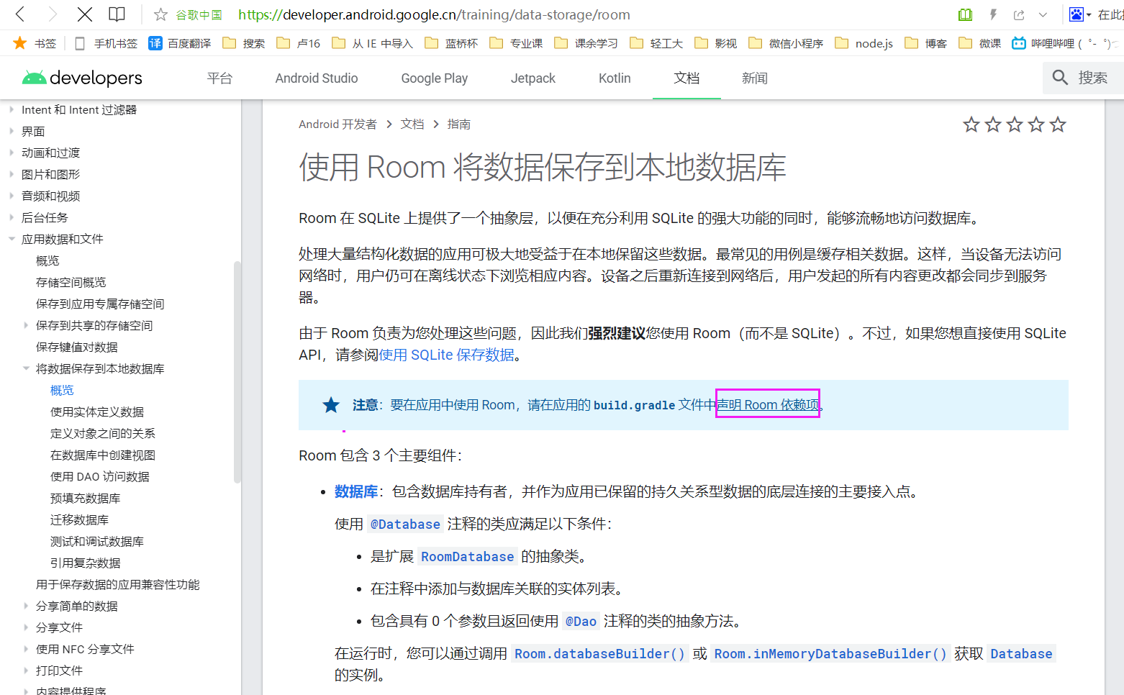This screenshot has width=1124, height=695.
Task: Open 迁移数据库 sidebar item
Action: pos(79,519)
